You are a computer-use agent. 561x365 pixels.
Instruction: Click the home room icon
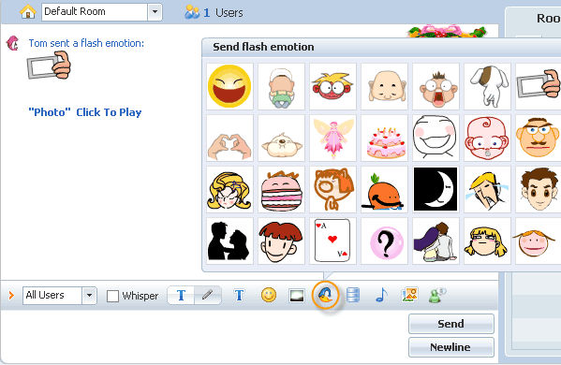[x=27, y=12]
